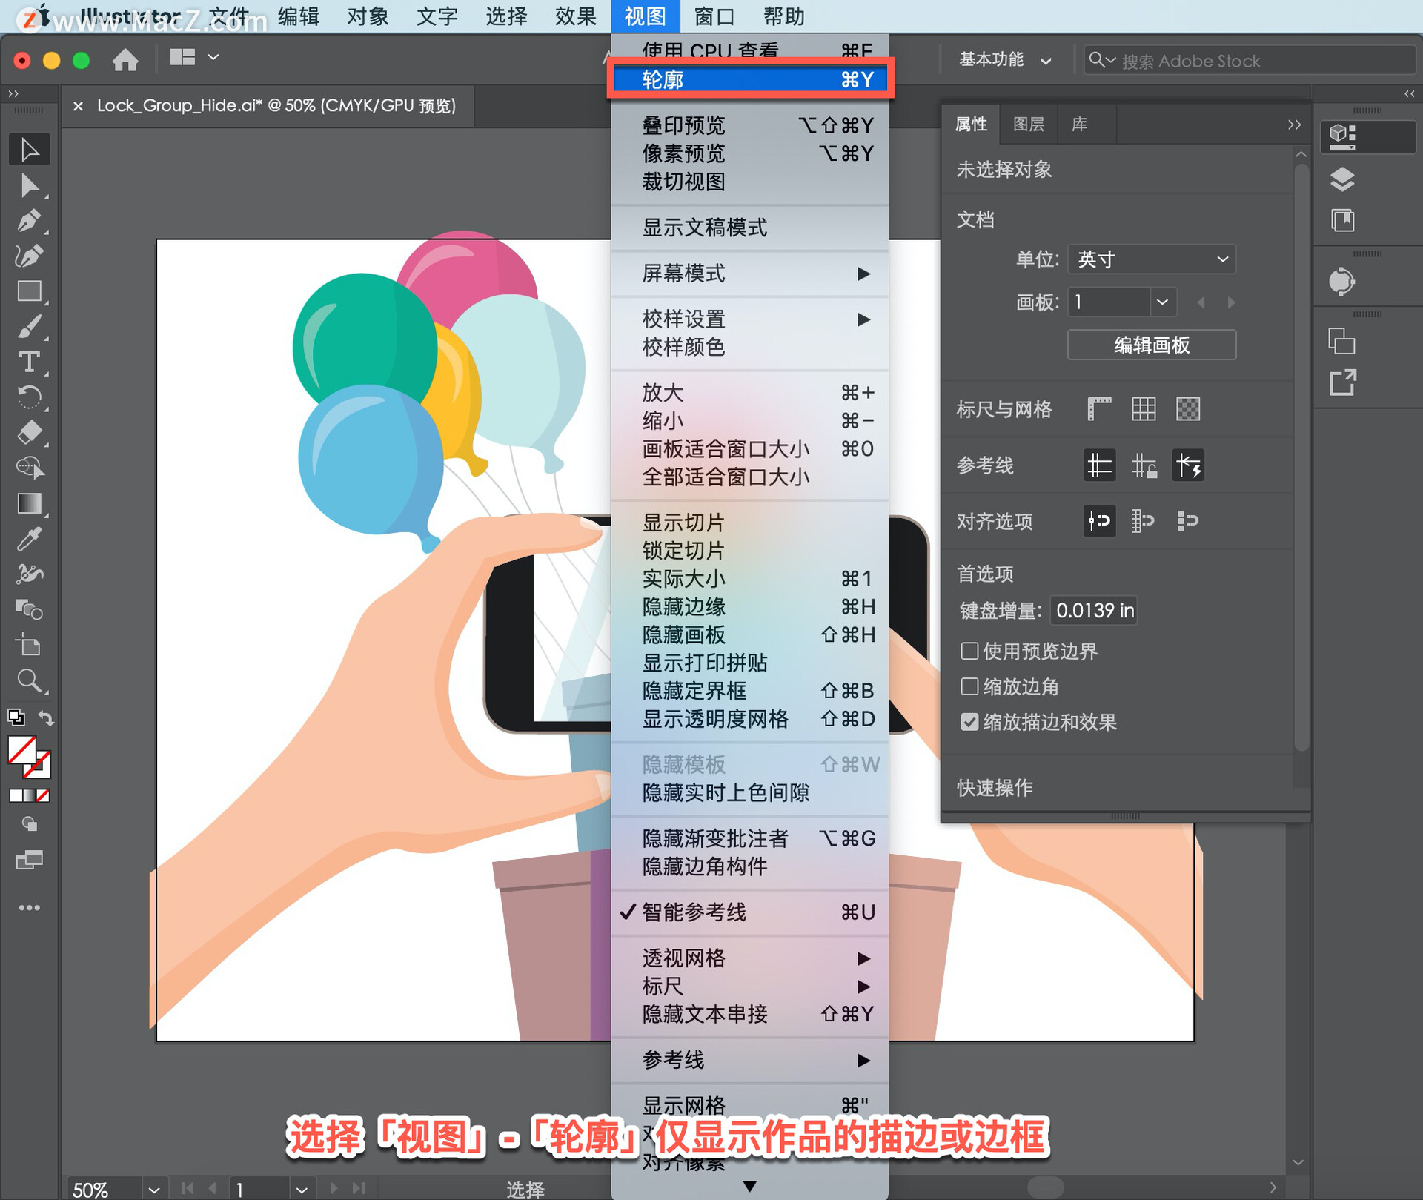
Task: Switch to the 图层 tab
Action: [x=1029, y=124]
